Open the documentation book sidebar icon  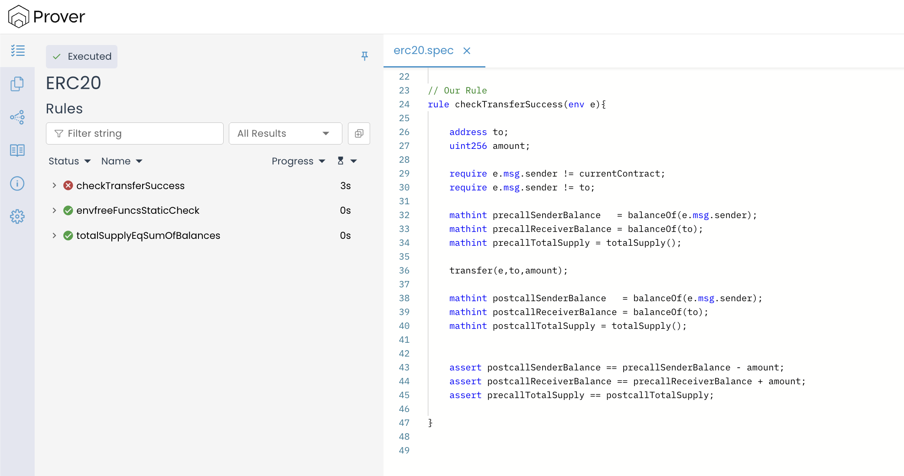click(x=17, y=150)
